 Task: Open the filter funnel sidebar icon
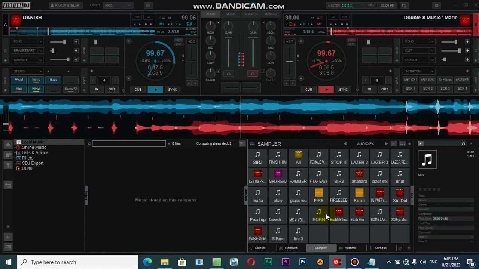click(8, 165)
